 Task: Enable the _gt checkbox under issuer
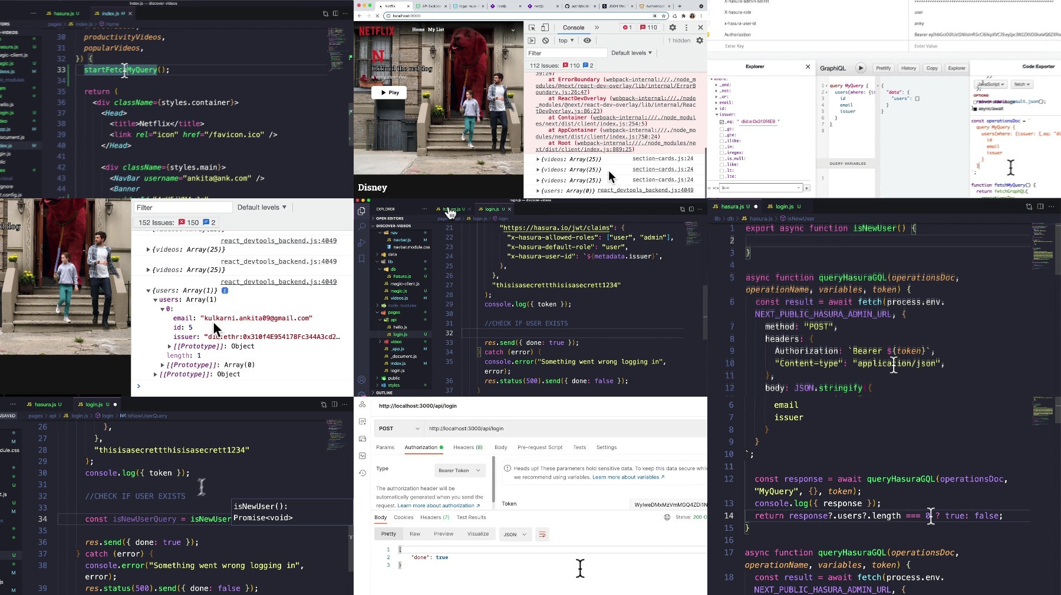tap(721, 129)
